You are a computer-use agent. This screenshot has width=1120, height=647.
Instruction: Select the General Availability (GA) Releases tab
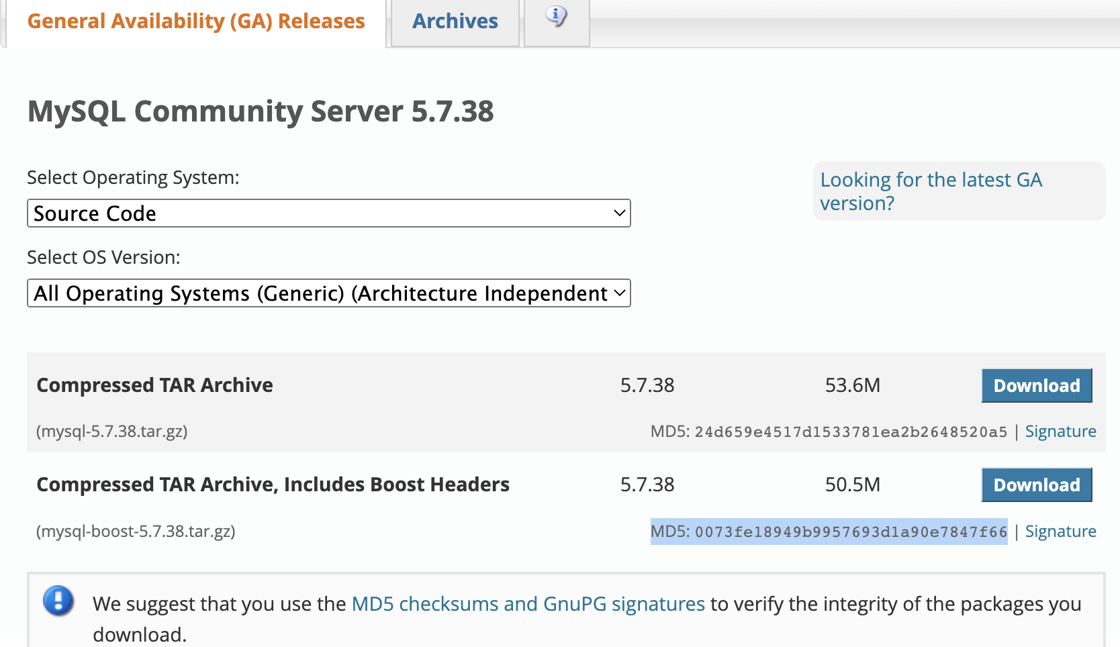(195, 21)
